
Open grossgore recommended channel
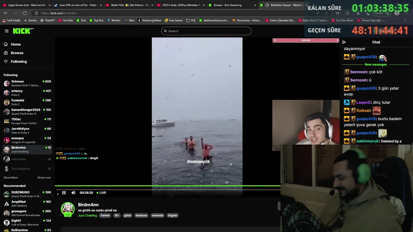(x=27, y=213)
